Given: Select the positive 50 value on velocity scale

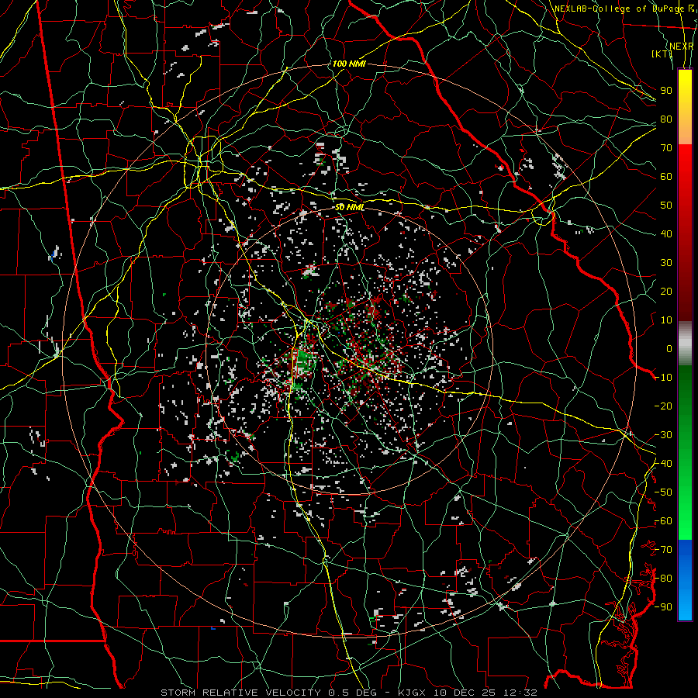Looking at the screenshot, I should pyautogui.click(x=666, y=206).
